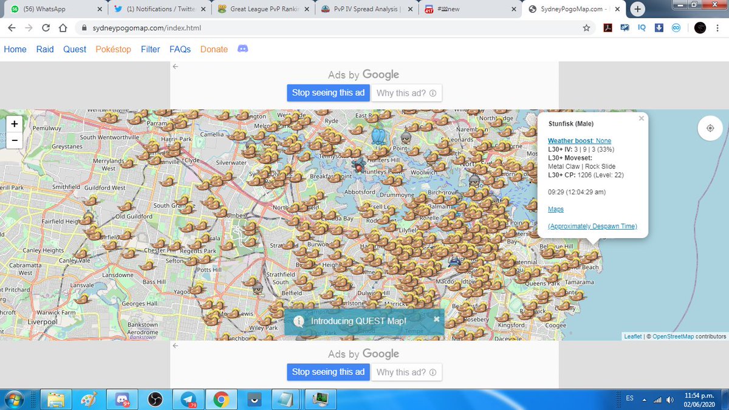Close the Stunfisk info popup
This screenshot has width=729, height=410.
[x=642, y=118]
